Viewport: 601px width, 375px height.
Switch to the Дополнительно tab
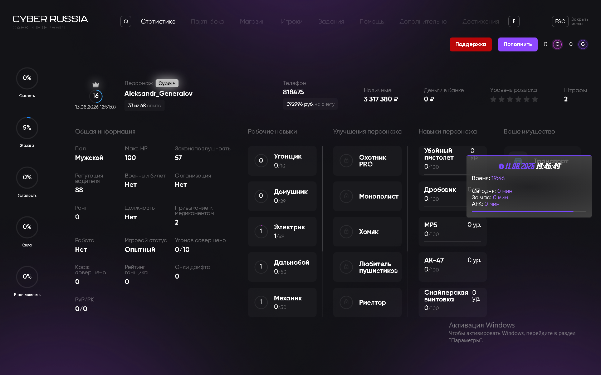(423, 21)
